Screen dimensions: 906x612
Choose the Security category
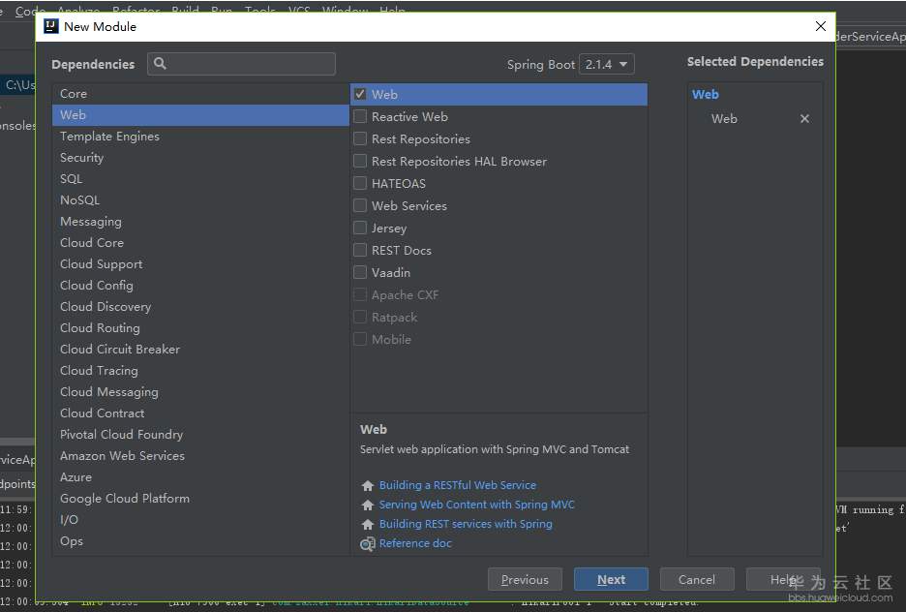point(200,158)
